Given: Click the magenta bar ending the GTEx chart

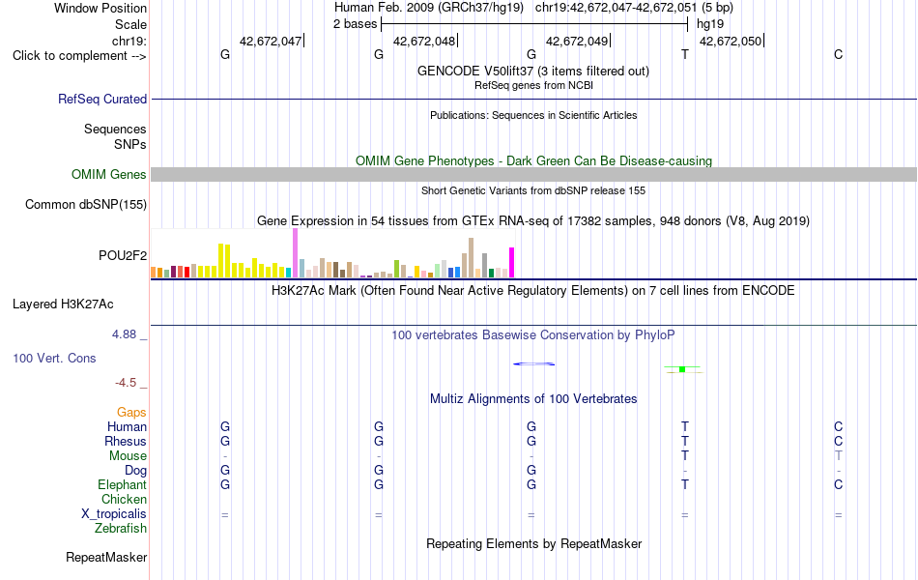Looking at the screenshot, I should point(511,263).
